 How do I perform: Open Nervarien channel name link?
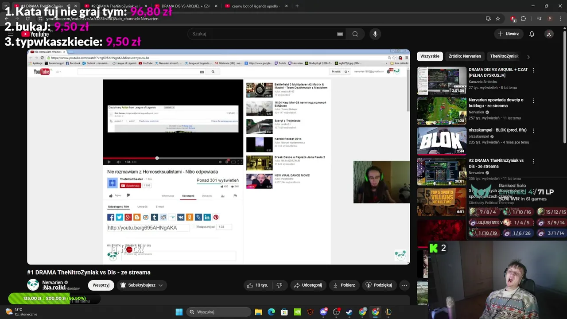[52, 282]
